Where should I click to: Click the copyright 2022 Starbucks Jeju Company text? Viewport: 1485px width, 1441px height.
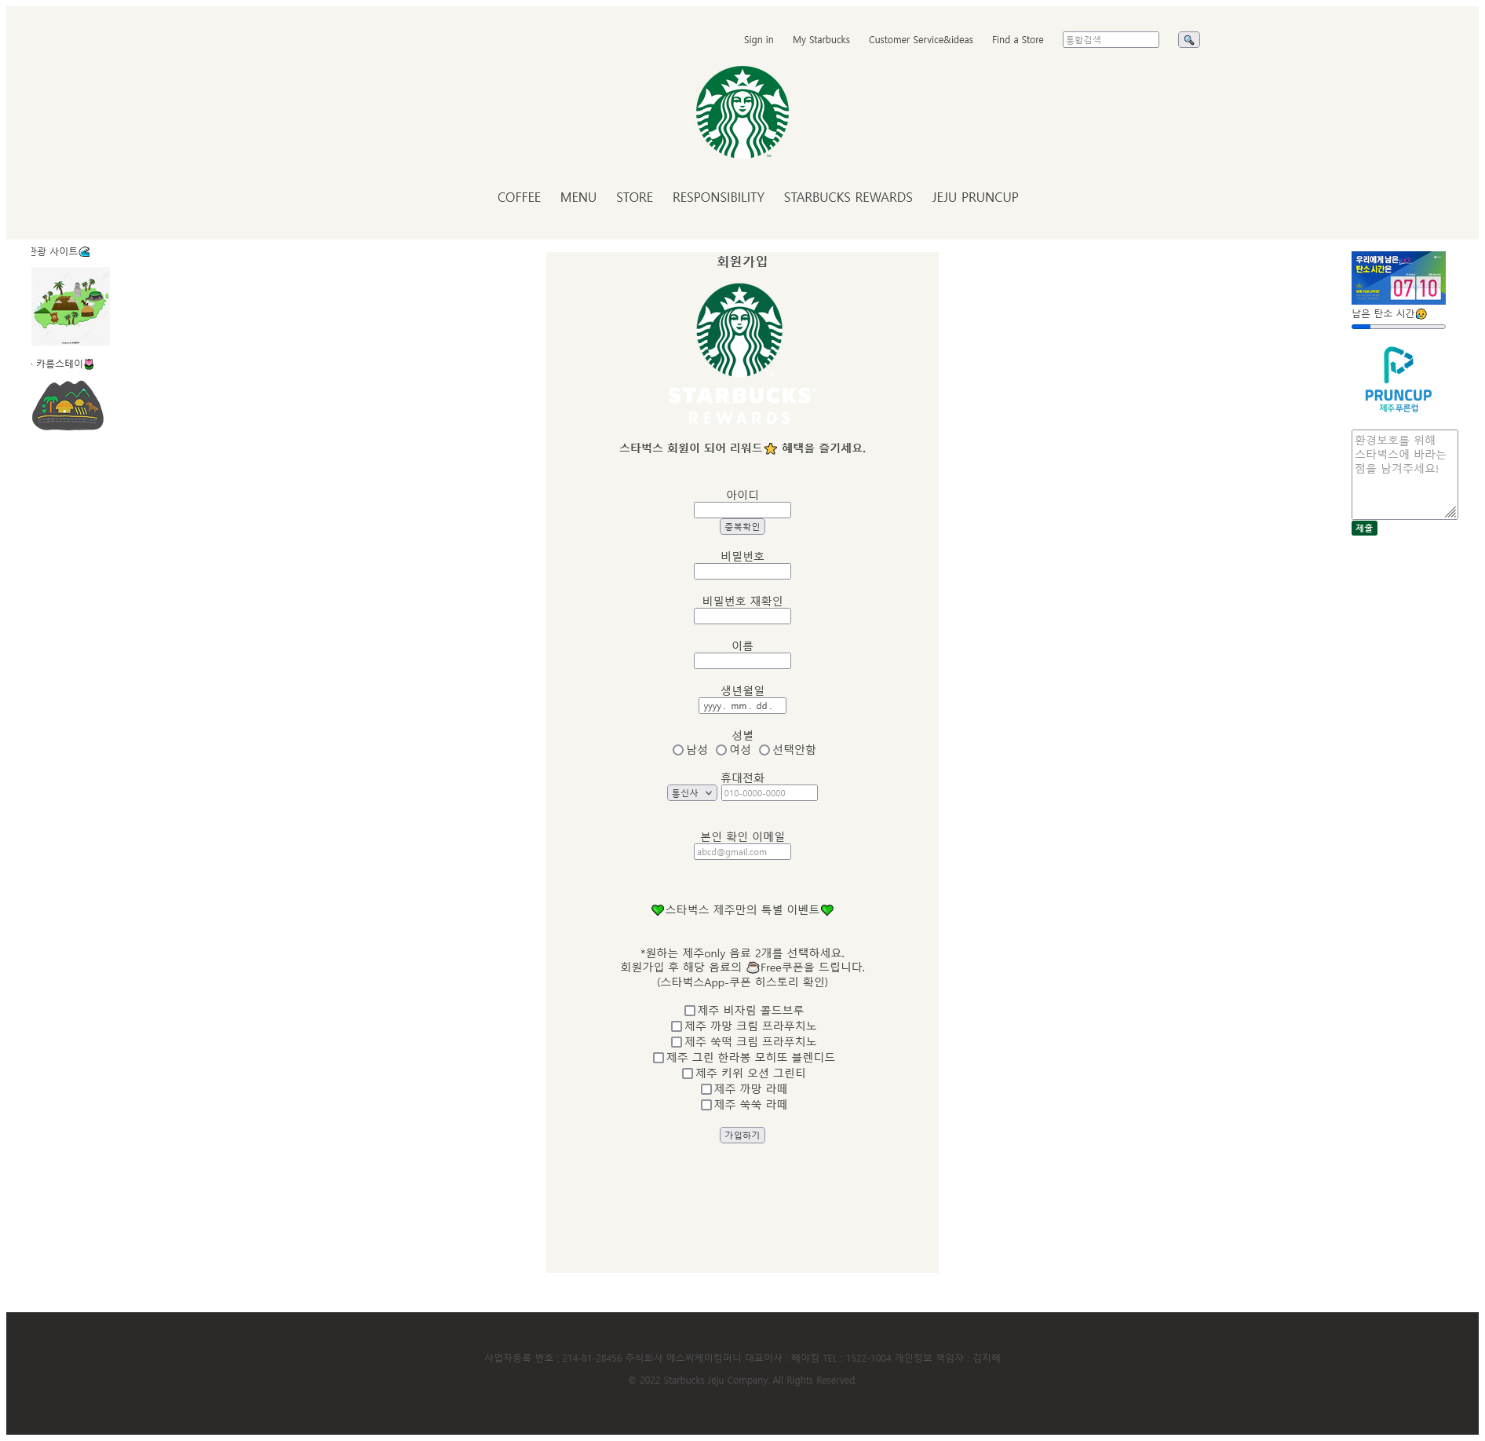coord(742,1381)
